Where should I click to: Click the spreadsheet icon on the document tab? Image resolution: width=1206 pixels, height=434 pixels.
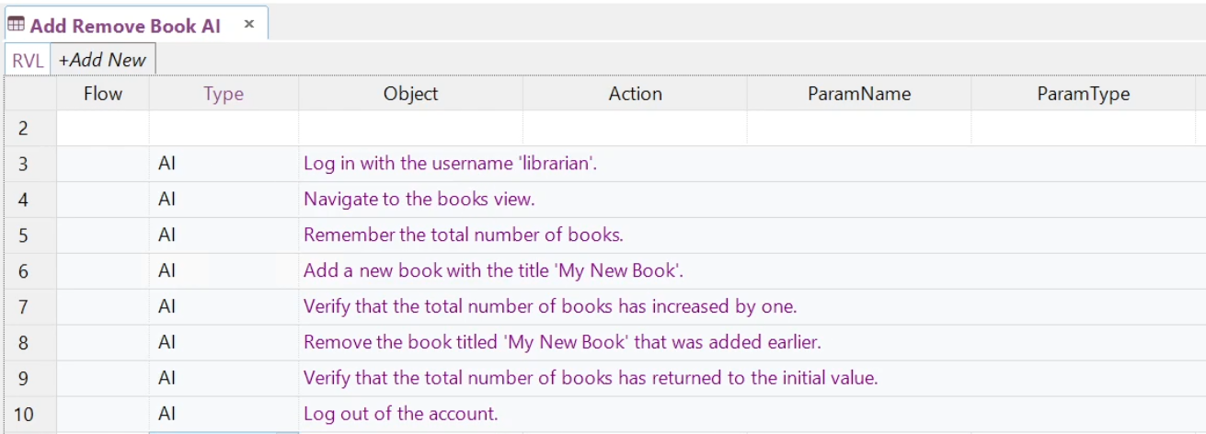(17, 25)
